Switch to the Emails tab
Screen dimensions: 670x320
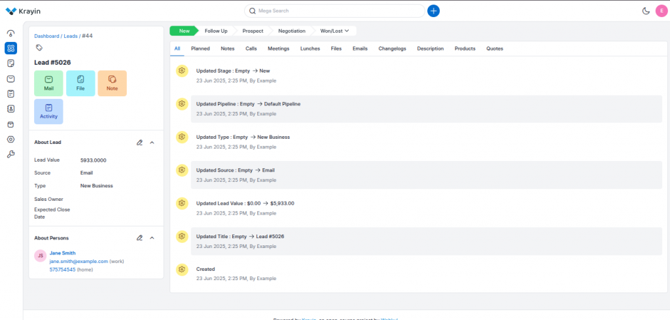point(361,48)
